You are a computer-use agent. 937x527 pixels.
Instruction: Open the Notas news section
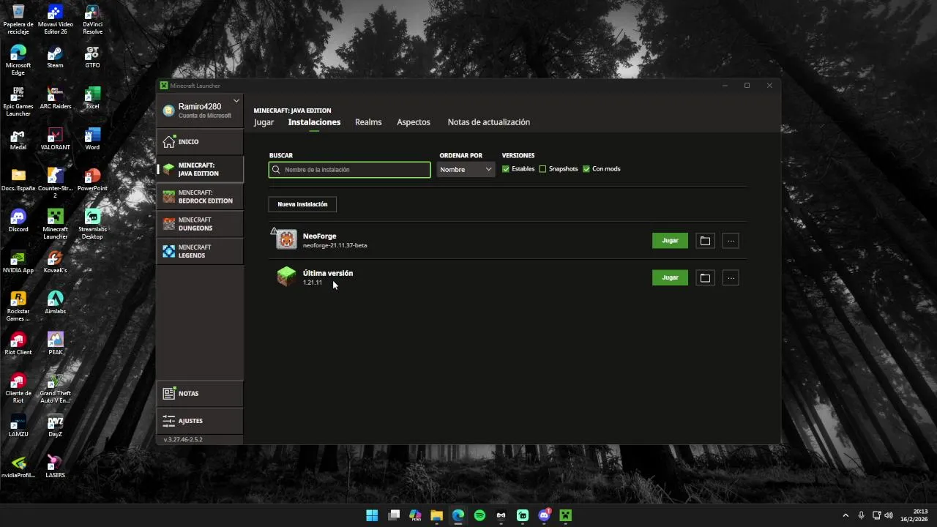pyautogui.click(x=200, y=393)
